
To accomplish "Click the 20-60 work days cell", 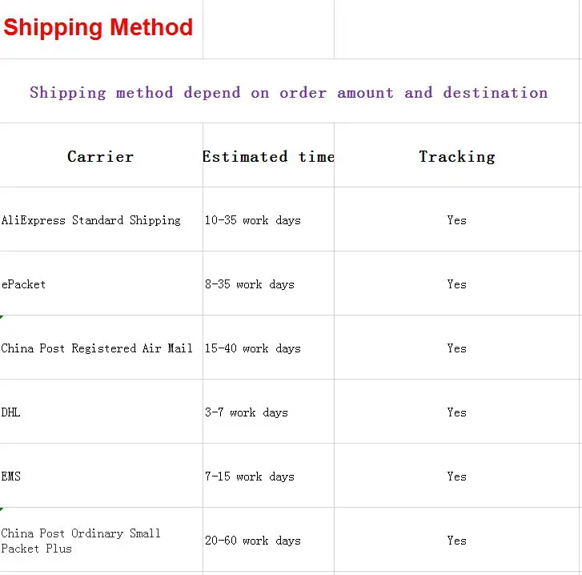I will (253, 541).
